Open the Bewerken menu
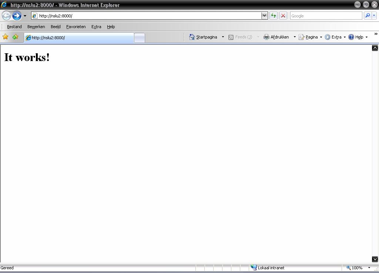Screen dimensions: 379x273 36,27
